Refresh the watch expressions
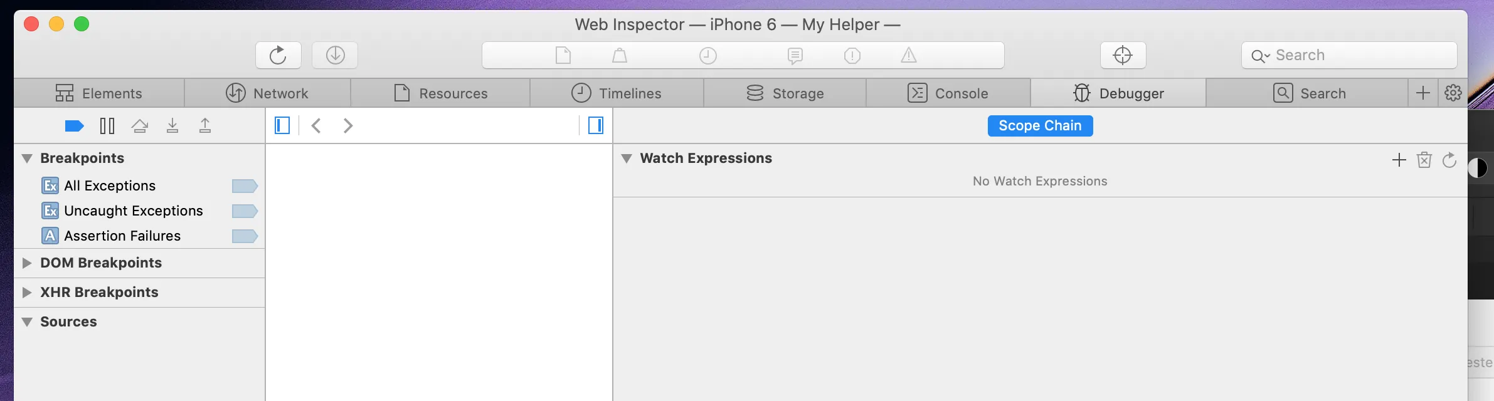Image resolution: width=1494 pixels, height=401 pixels. pyautogui.click(x=1449, y=160)
